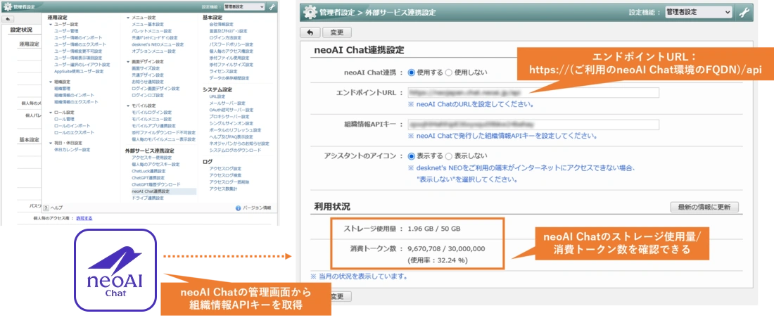Click the top 変更 button

point(336,33)
